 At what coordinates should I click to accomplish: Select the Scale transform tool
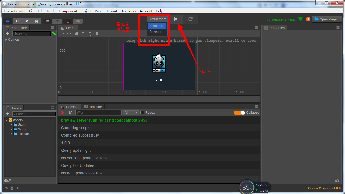point(27,21)
